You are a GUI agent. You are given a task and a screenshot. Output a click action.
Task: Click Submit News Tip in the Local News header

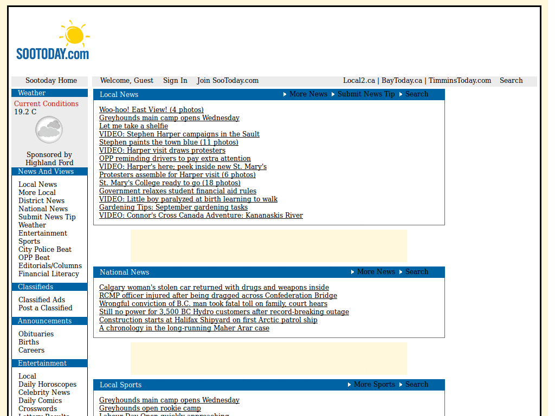[366, 94]
